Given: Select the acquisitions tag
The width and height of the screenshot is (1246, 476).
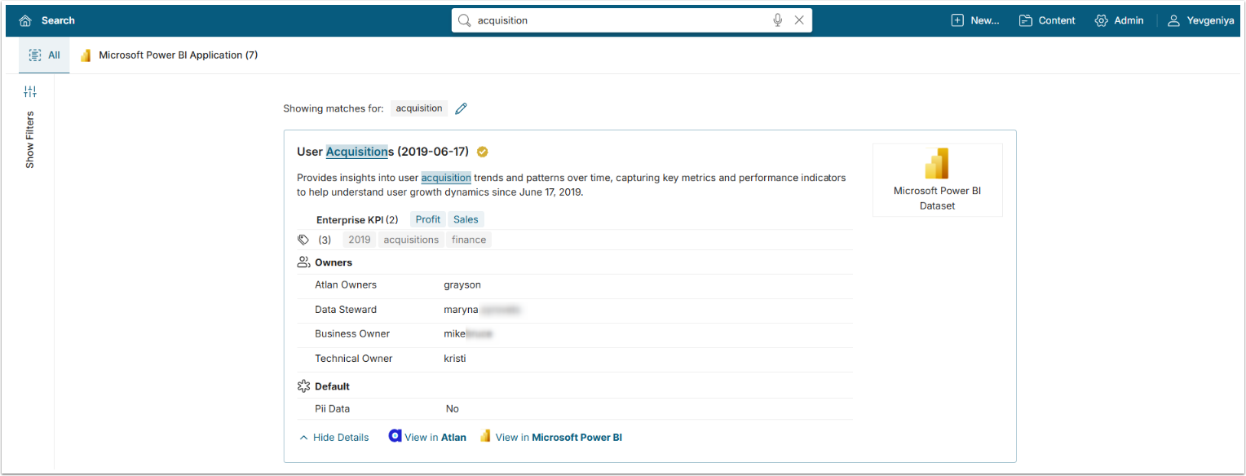Looking at the screenshot, I should pyautogui.click(x=411, y=240).
